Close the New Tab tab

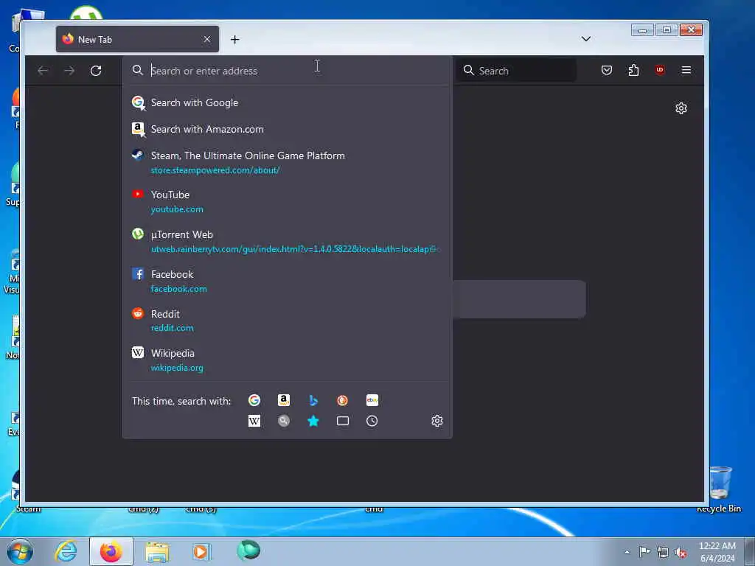pos(207,39)
